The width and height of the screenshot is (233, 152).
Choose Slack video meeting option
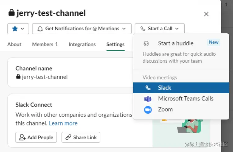pyautogui.click(x=165, y=88)
